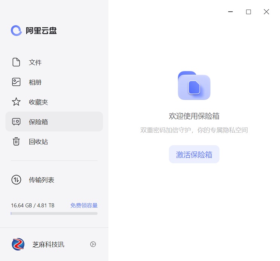Maximize the 阿里云盘 window

248,12
